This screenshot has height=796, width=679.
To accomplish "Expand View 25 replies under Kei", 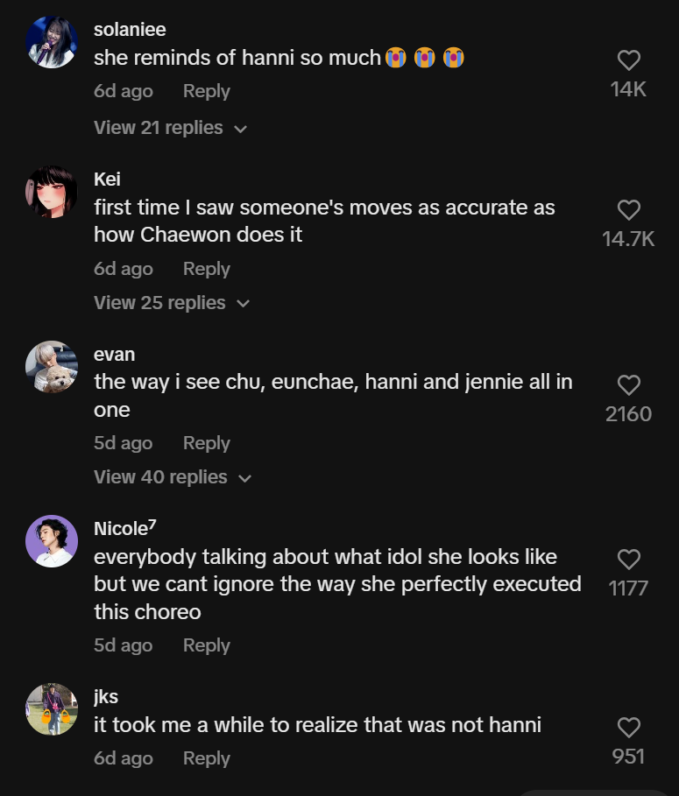I will click(x=172, y=303).
